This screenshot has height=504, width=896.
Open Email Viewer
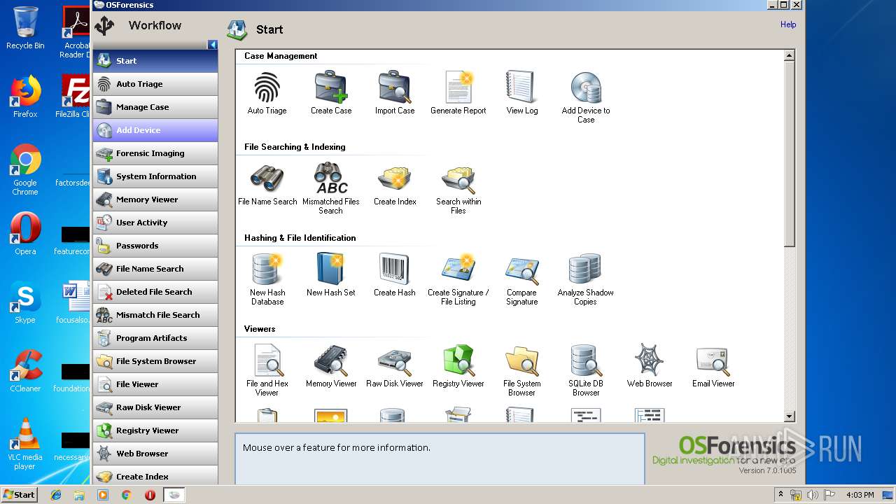point(713,361)
